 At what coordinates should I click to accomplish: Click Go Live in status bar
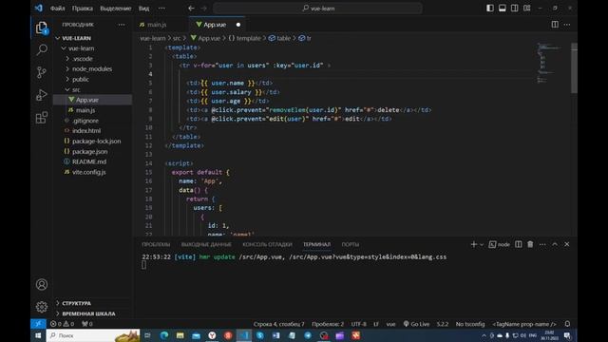(416, 324)
